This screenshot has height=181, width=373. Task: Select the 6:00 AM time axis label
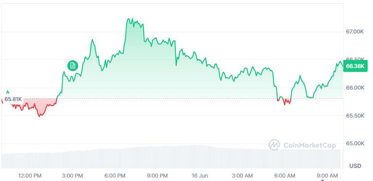[x=284, y=176]
